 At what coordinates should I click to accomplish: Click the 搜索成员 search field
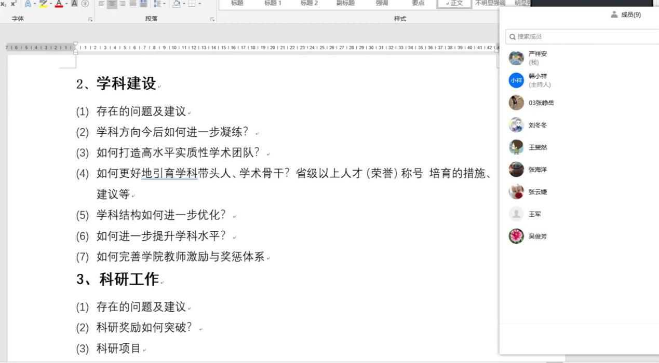click(x=582, y=37)
